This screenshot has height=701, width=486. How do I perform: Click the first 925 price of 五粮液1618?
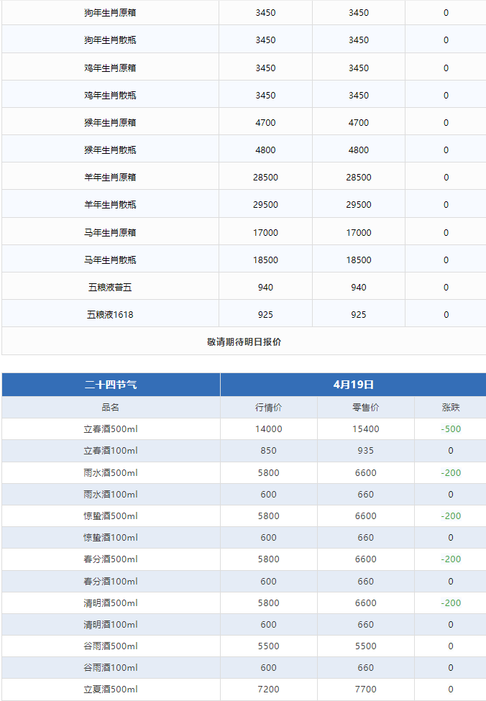coord(265,314)
